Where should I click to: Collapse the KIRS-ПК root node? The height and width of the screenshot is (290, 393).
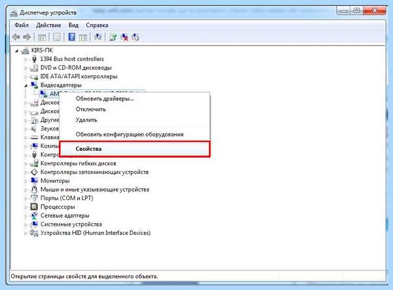pos(16,51)
